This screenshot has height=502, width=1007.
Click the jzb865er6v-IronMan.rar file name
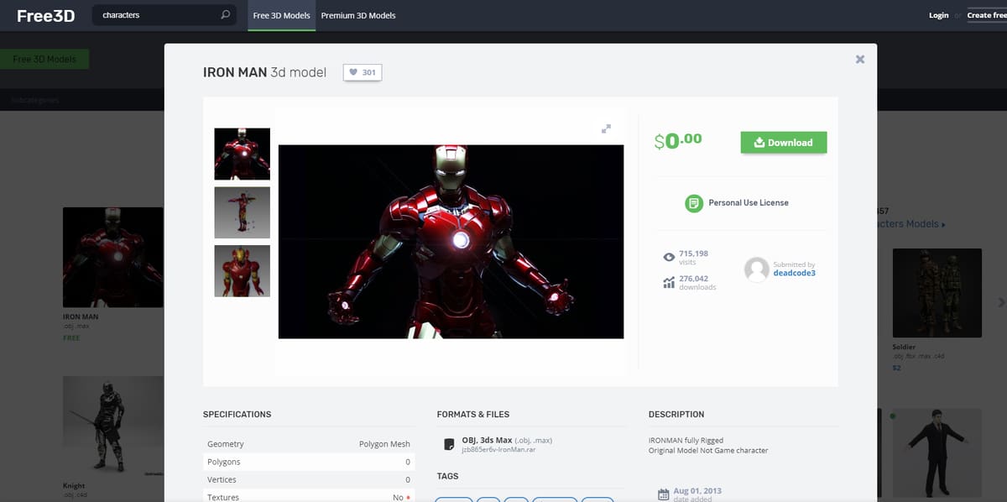pos(498,450)
